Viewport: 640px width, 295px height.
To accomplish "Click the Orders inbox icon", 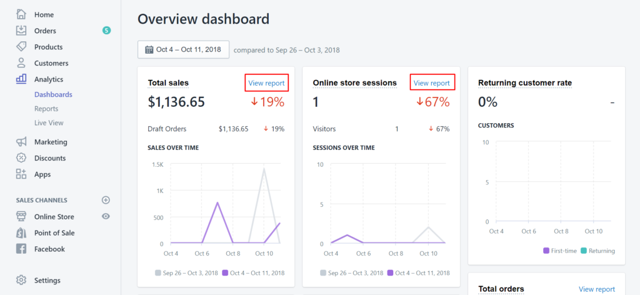I will click(x=21, y=31).
